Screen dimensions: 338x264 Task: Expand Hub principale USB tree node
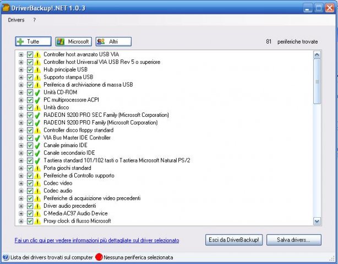(x=21, y=70)
